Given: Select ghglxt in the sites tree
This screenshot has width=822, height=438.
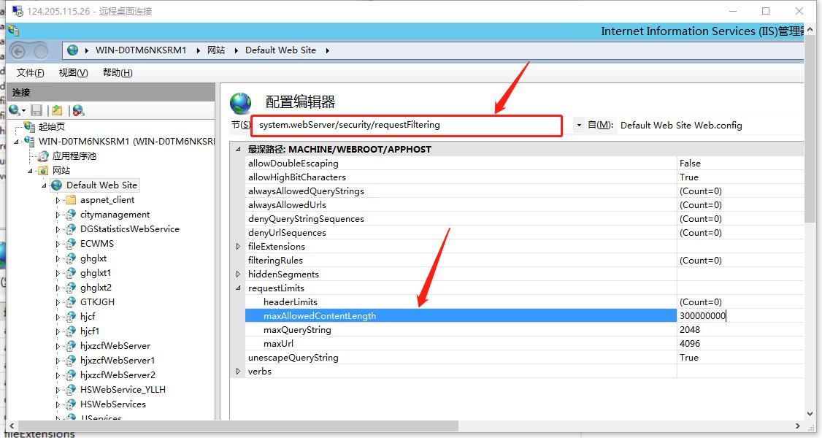Looking at the screenshot, I should tap(93, 258).
